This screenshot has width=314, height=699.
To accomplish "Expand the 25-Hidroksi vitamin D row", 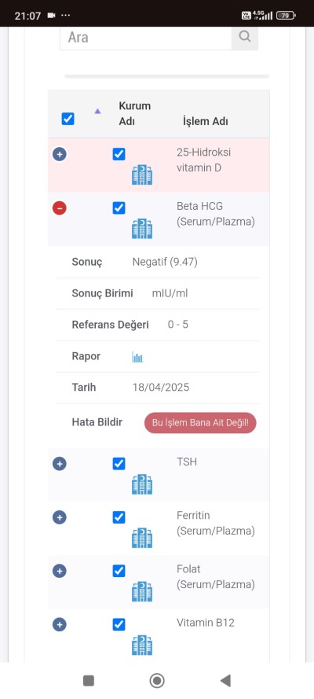I will 60,154.
